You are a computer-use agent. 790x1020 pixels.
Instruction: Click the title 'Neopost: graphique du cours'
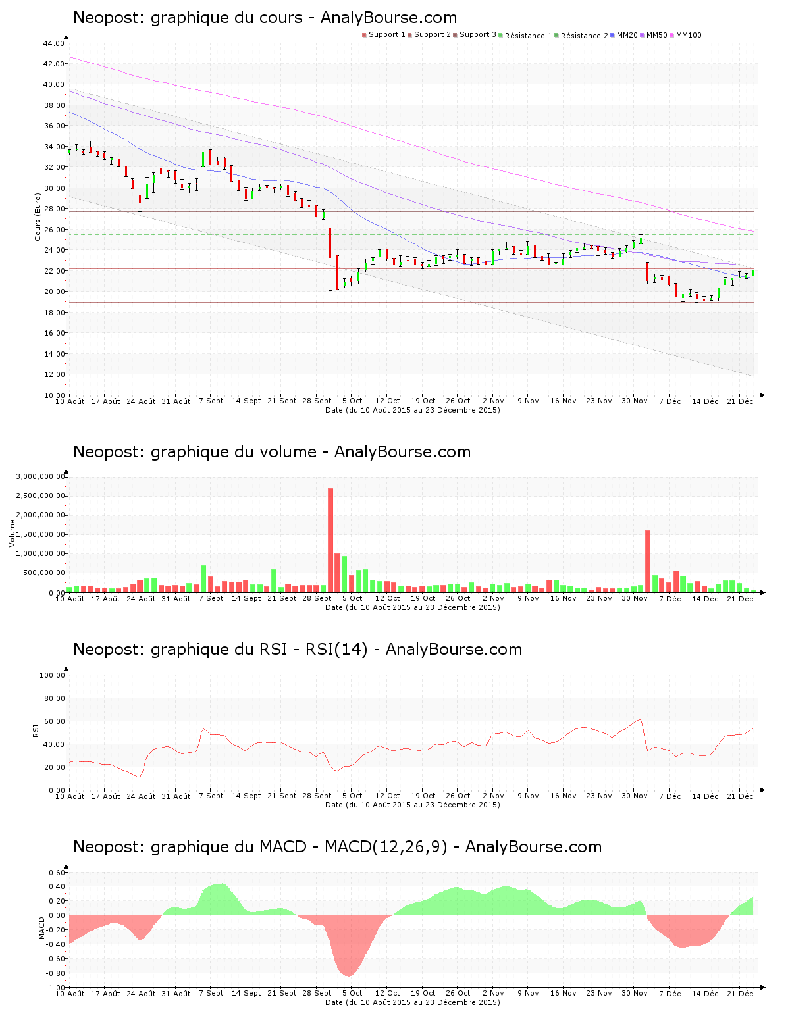[265, 18]
